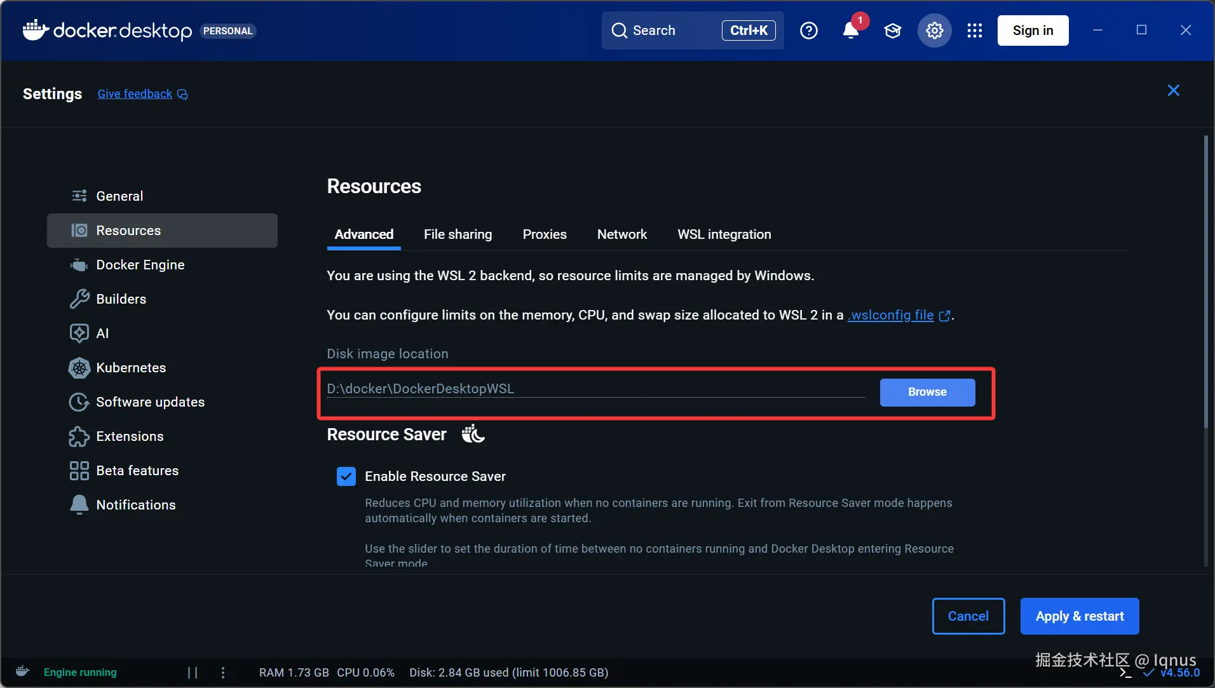This screenshot has height=688, width=1215.
Task: Open the help menu question mark icon
Action: pos(809,30)
